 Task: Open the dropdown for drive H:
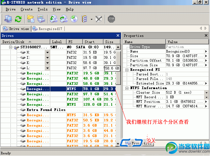tap(47, 53)
